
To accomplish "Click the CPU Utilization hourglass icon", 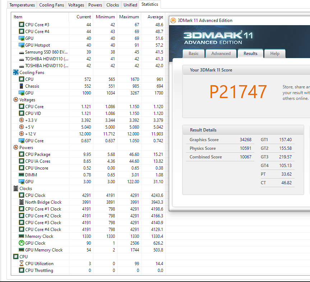I will (x=21, y=263).
